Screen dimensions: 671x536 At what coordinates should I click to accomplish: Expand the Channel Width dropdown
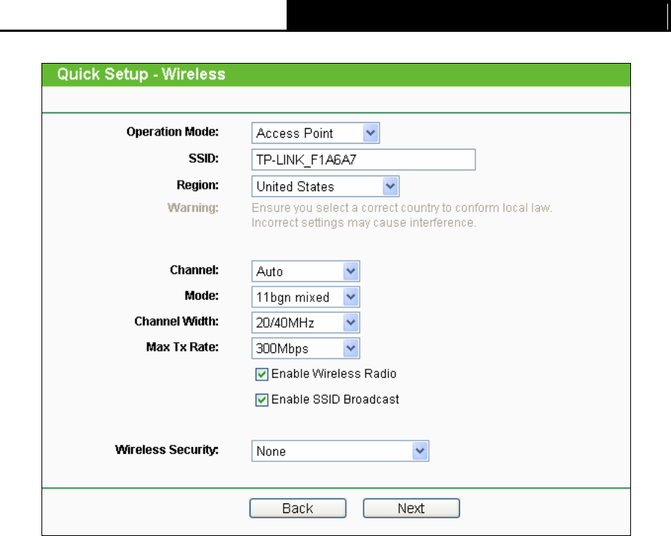coord(306,323)
